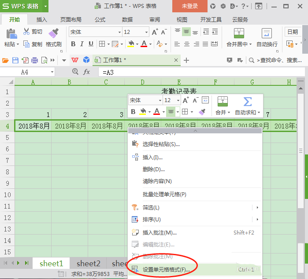The width and height of the screenshot is (308, 279).
Task: Click the Wrap Text (自动换行) ribbon icon
Action: pyautogui.click(x=267, y=33)
